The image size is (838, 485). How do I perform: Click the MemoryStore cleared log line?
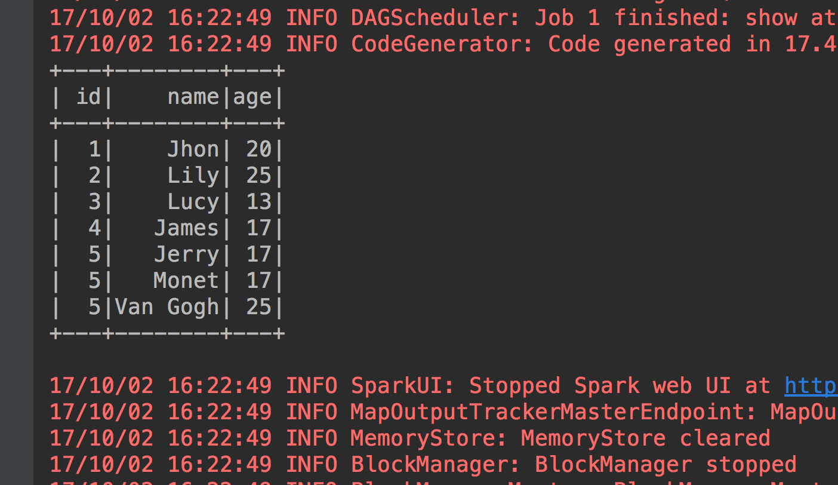point(409,438)
